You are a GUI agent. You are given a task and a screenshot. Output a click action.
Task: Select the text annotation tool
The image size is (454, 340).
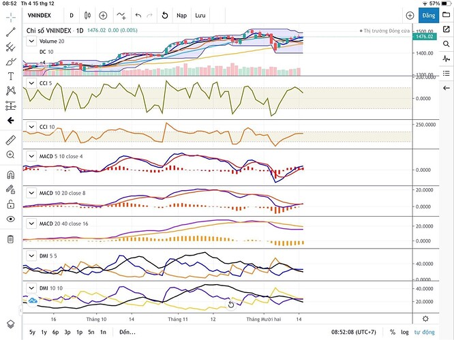[x=11, y=76]
